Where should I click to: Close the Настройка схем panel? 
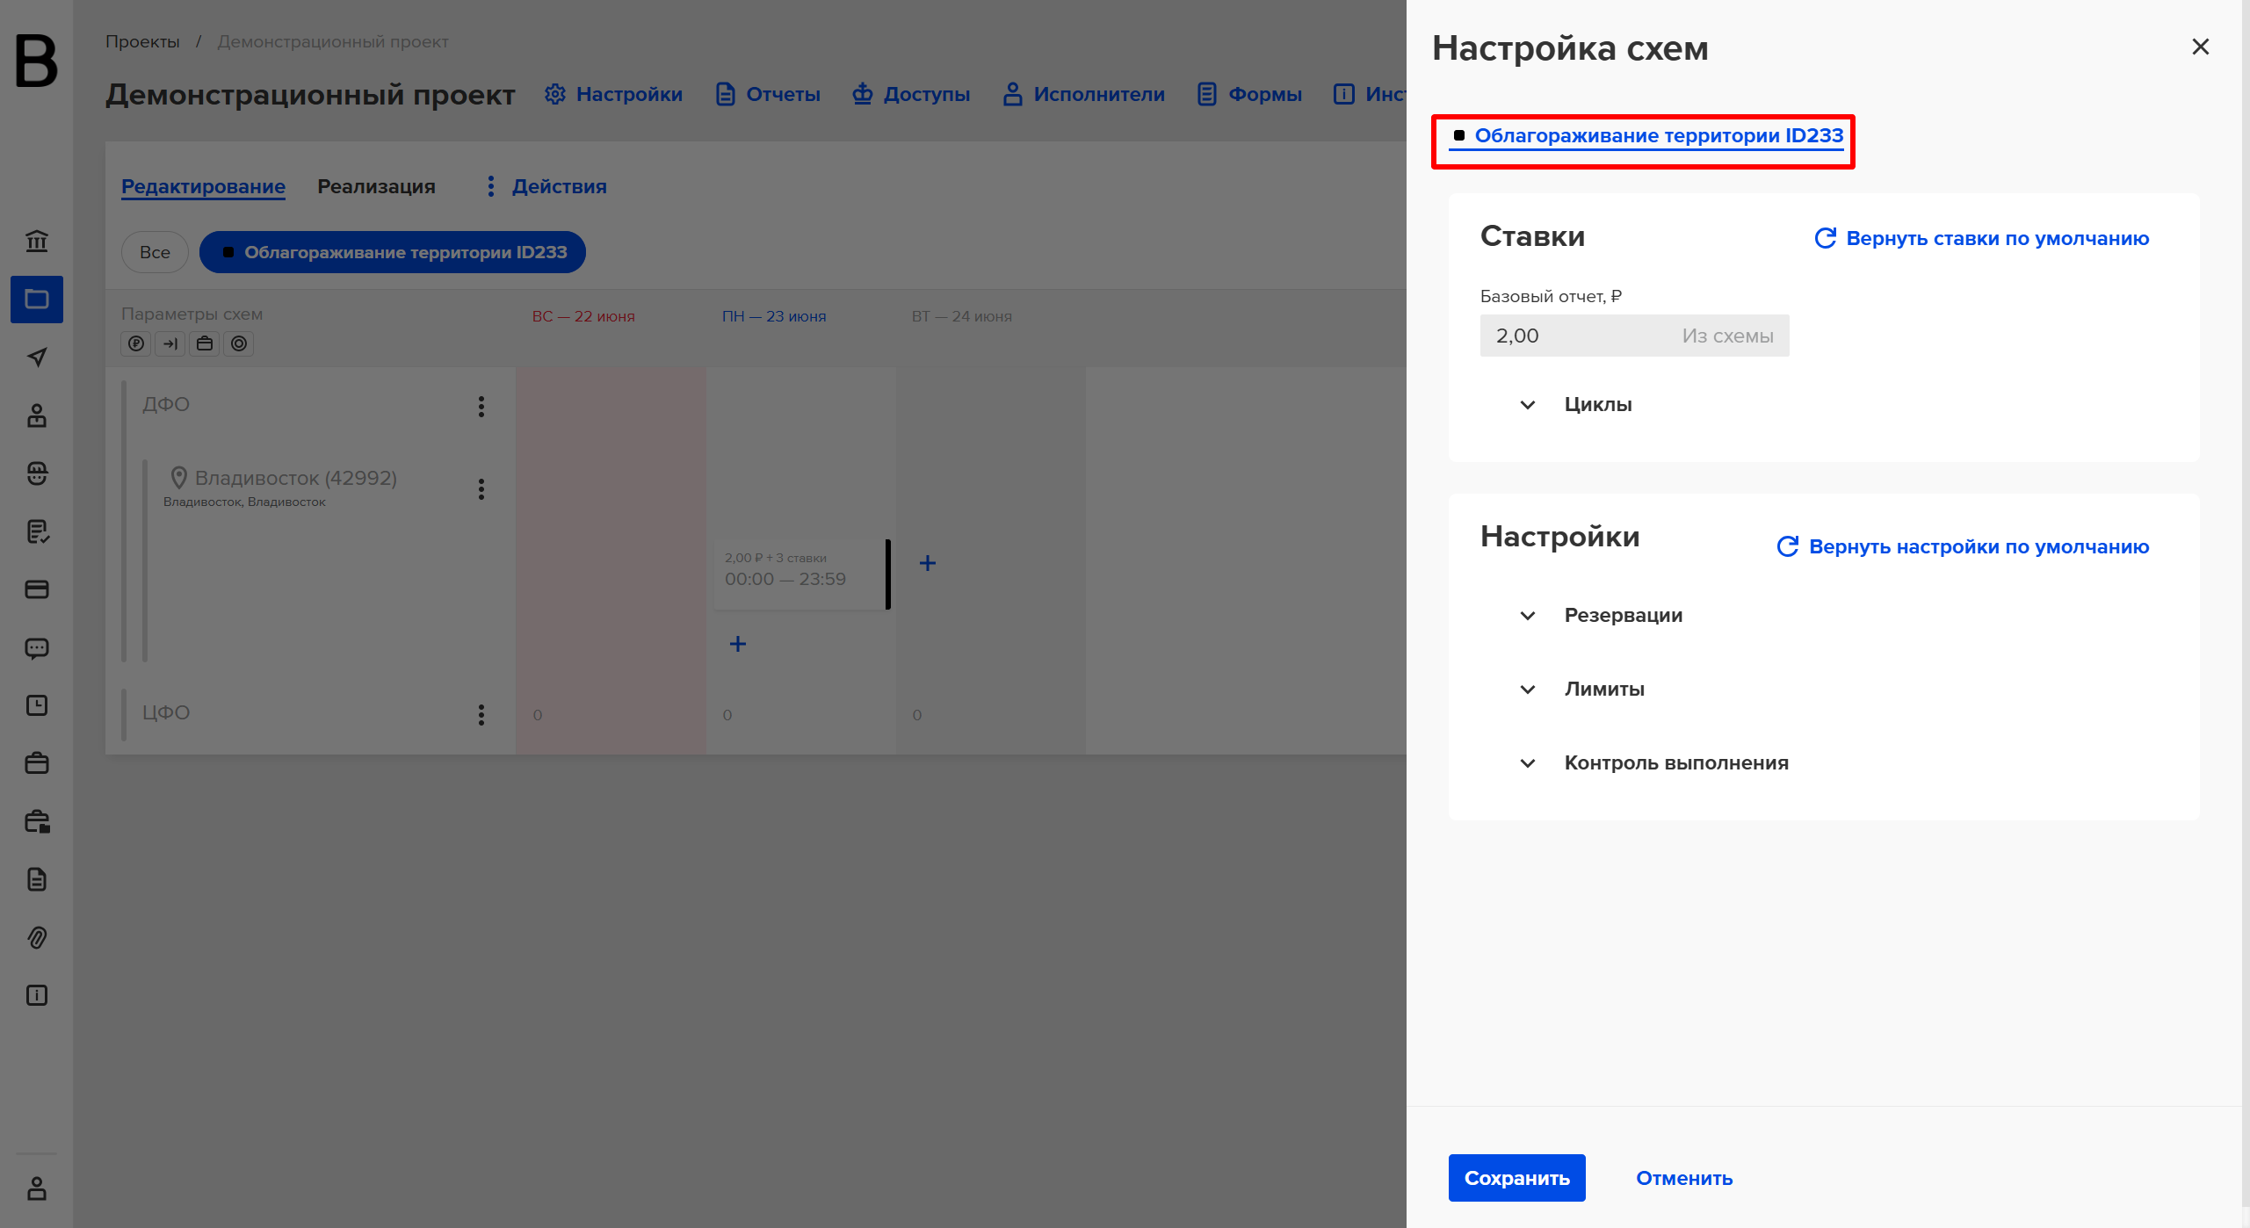click(2201, 47)
